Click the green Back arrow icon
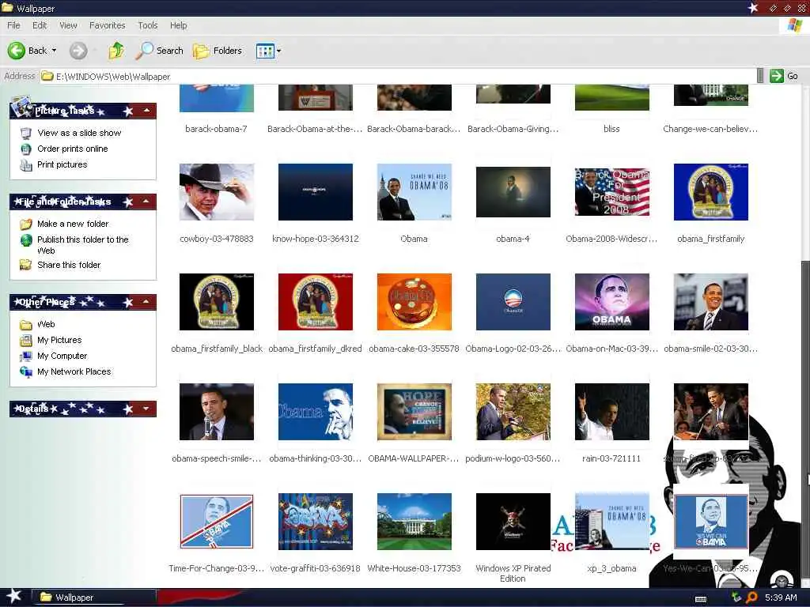Screen dimensions: 810x607 pyautogui.click(x=16, y=50)
